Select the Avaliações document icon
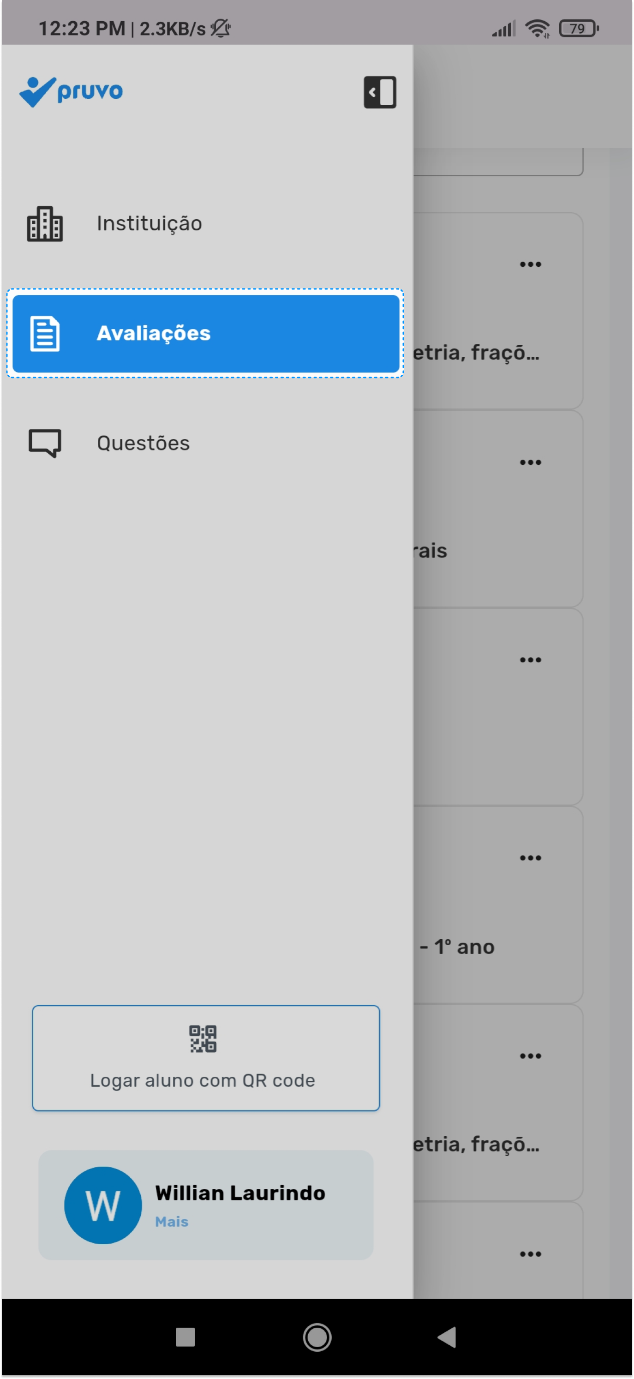The height and width of the screenshot is (1379, 634). point(45,334)
